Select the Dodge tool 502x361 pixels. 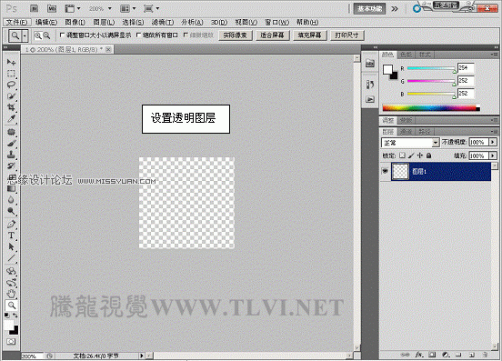(11, 211)
